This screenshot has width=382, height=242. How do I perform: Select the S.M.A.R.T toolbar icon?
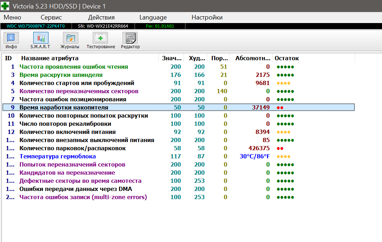click(40, 40)
